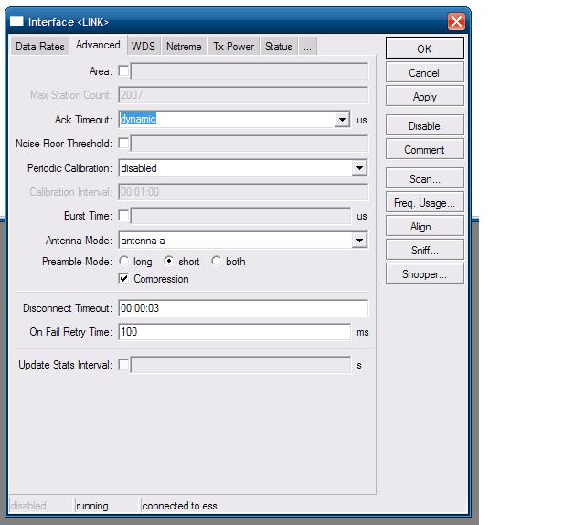Enable the Noise Floor Threshold checkbox
This screenshot has height=525, width=585.
point(123,144)
